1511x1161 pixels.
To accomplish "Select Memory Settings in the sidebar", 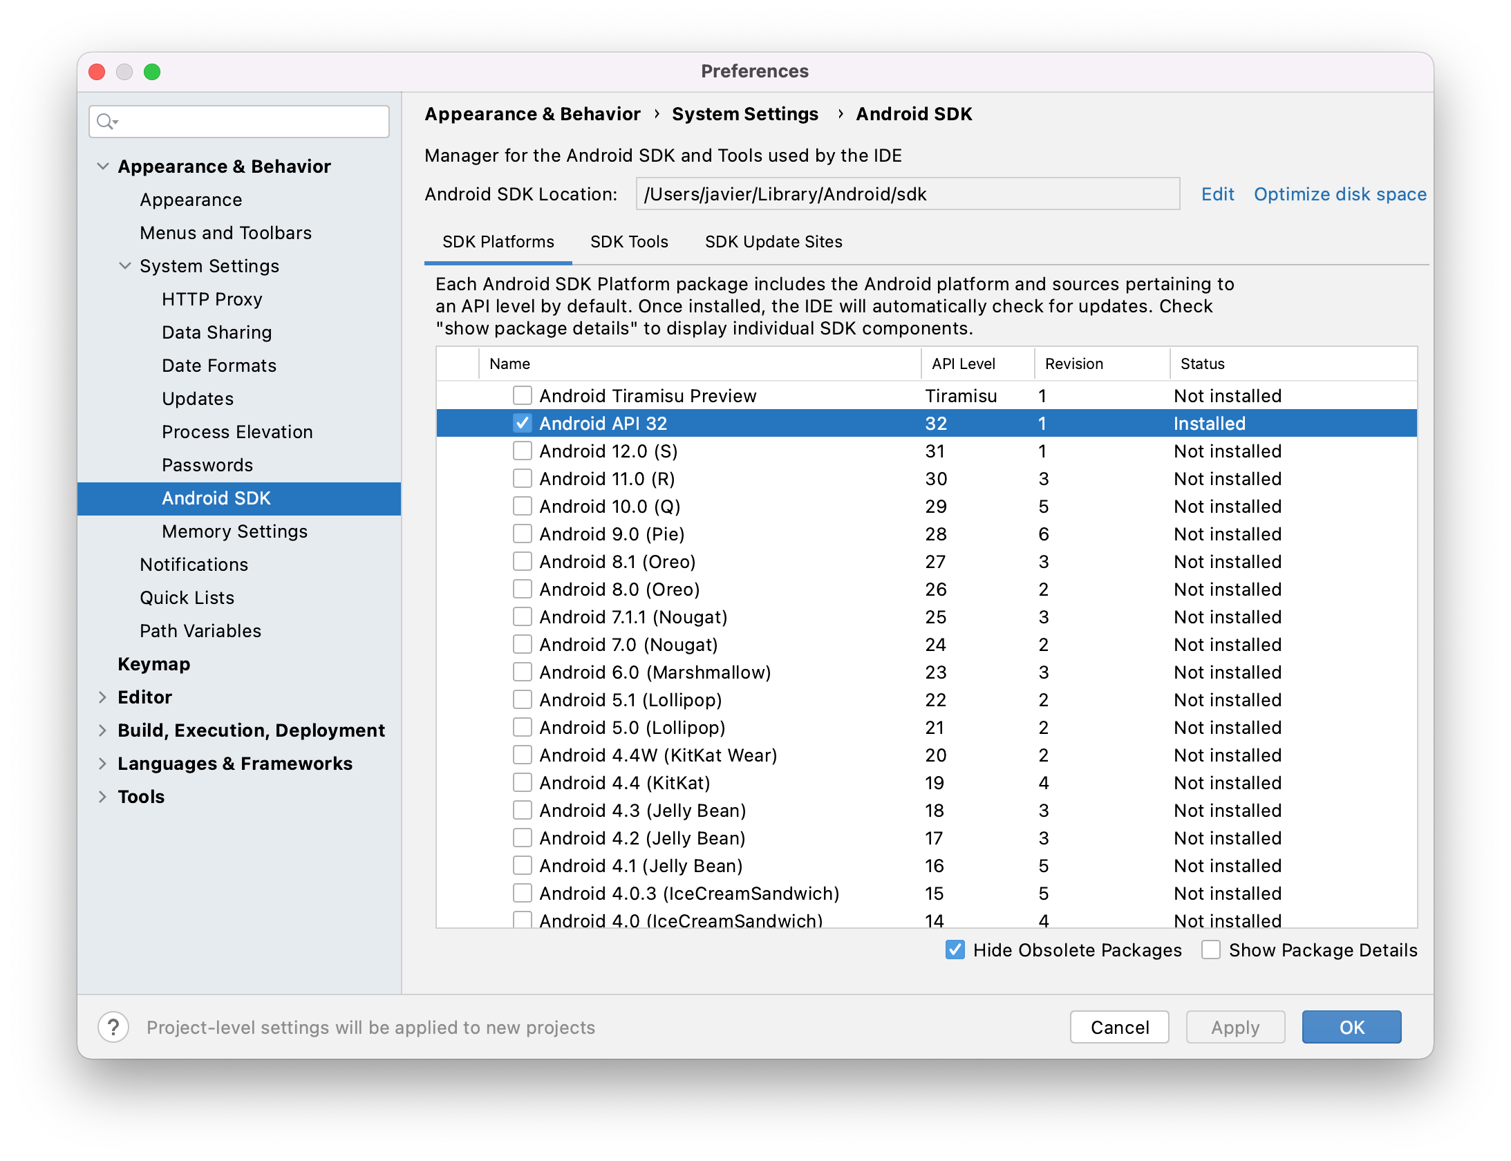I will pyautogui.click(x=234, y=531).
